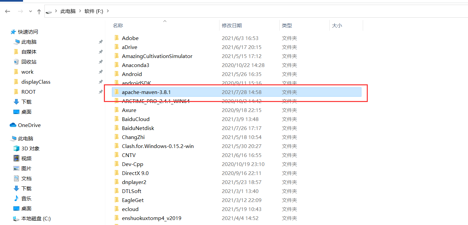Viewport: 468px width, 225px height.
Task: Click the folder icon next to EagleGet
Action: coord(116,200)
